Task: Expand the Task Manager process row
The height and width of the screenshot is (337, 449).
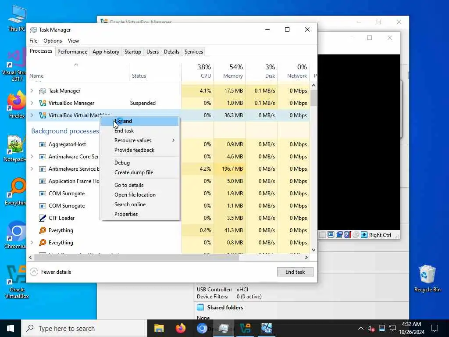Action: pos(32,91)
